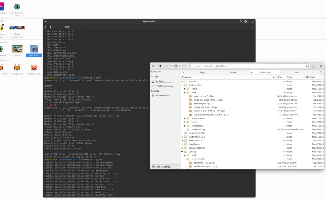Add a new terminal tab
This screenshot has width=326, height=201.
(46, 27)
